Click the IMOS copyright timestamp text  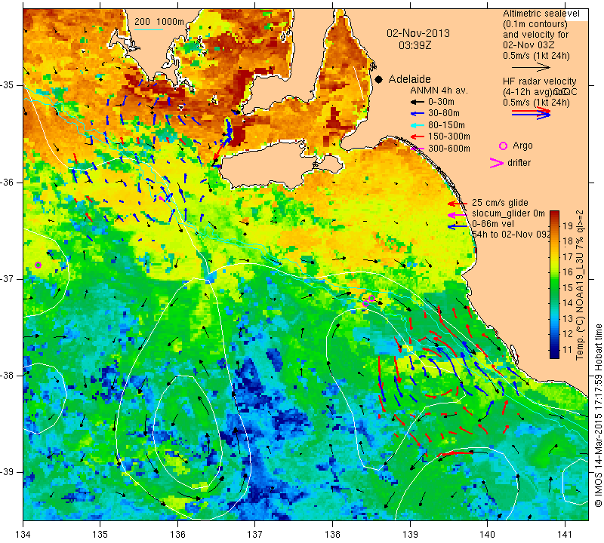click(x=598, y=415)
